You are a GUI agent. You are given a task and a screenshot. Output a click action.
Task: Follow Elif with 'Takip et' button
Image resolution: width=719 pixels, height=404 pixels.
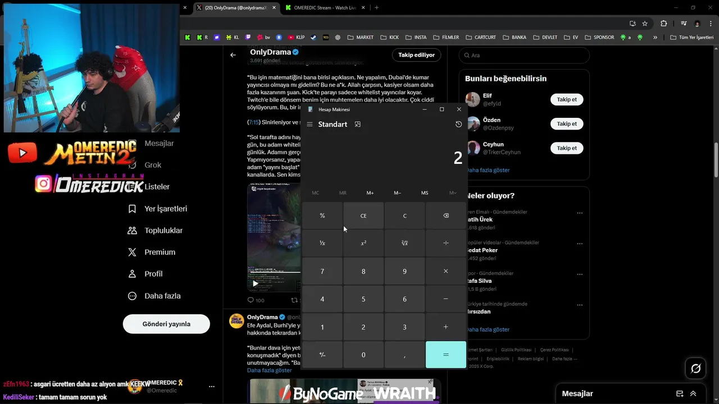(567, 99)
